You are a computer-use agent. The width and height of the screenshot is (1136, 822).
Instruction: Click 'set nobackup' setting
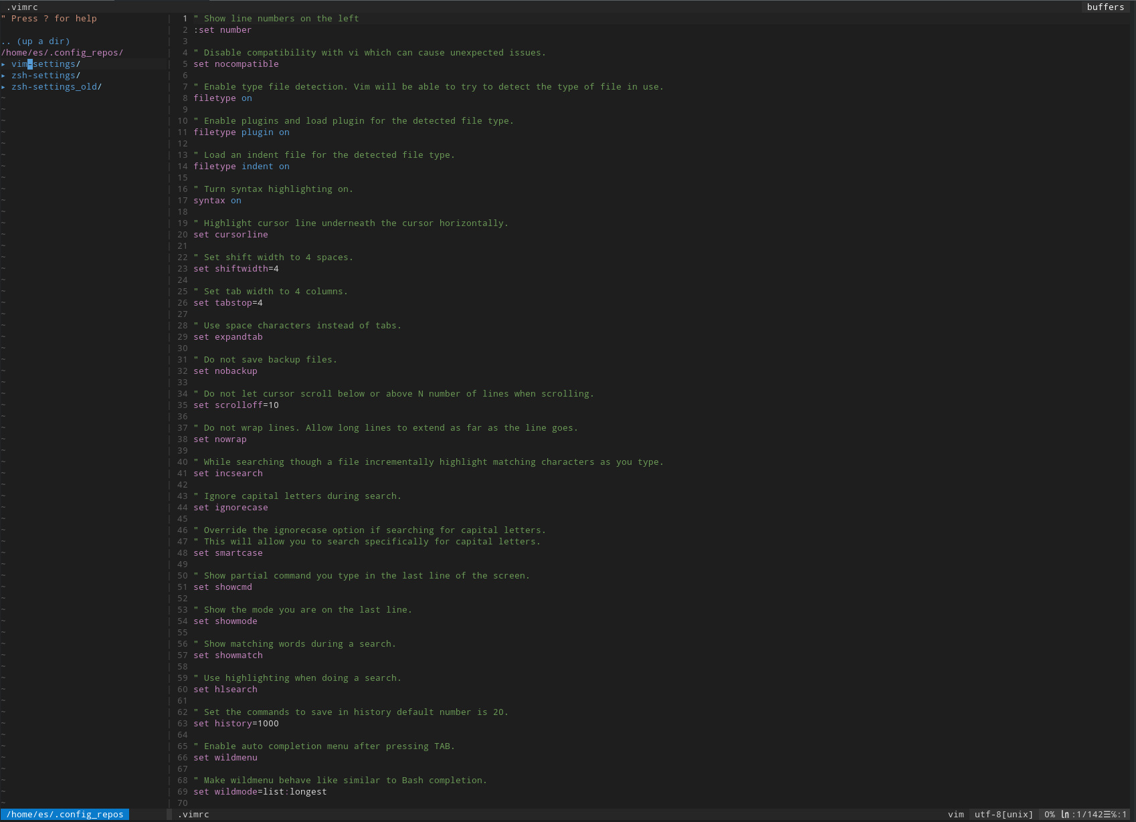pos(225,371)
